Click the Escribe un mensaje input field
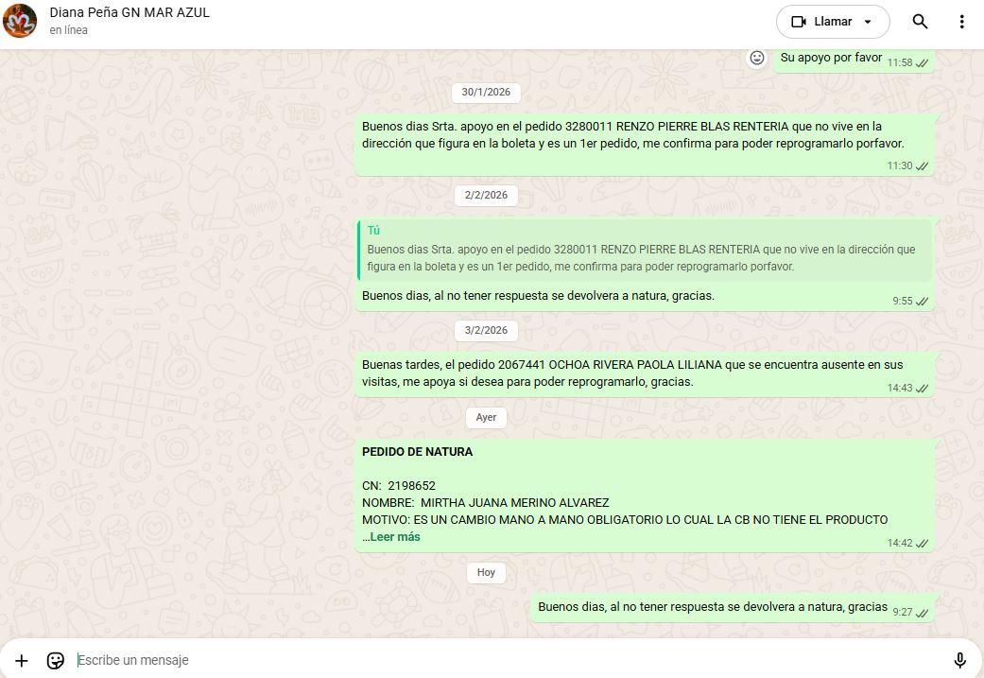 (473, 660)
